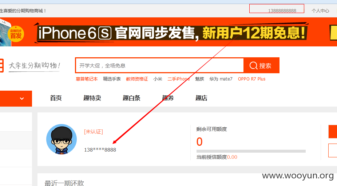Click the 搜索 search button
The height and width of the screenshot is (186, 337).
click(261, 66)
